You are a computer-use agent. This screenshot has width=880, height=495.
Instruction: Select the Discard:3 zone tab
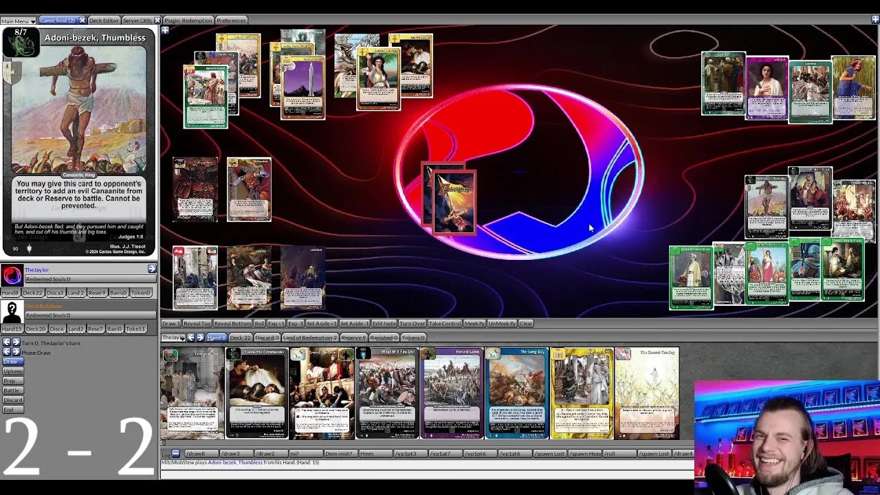pyautogui.click(x=267, y=338)
